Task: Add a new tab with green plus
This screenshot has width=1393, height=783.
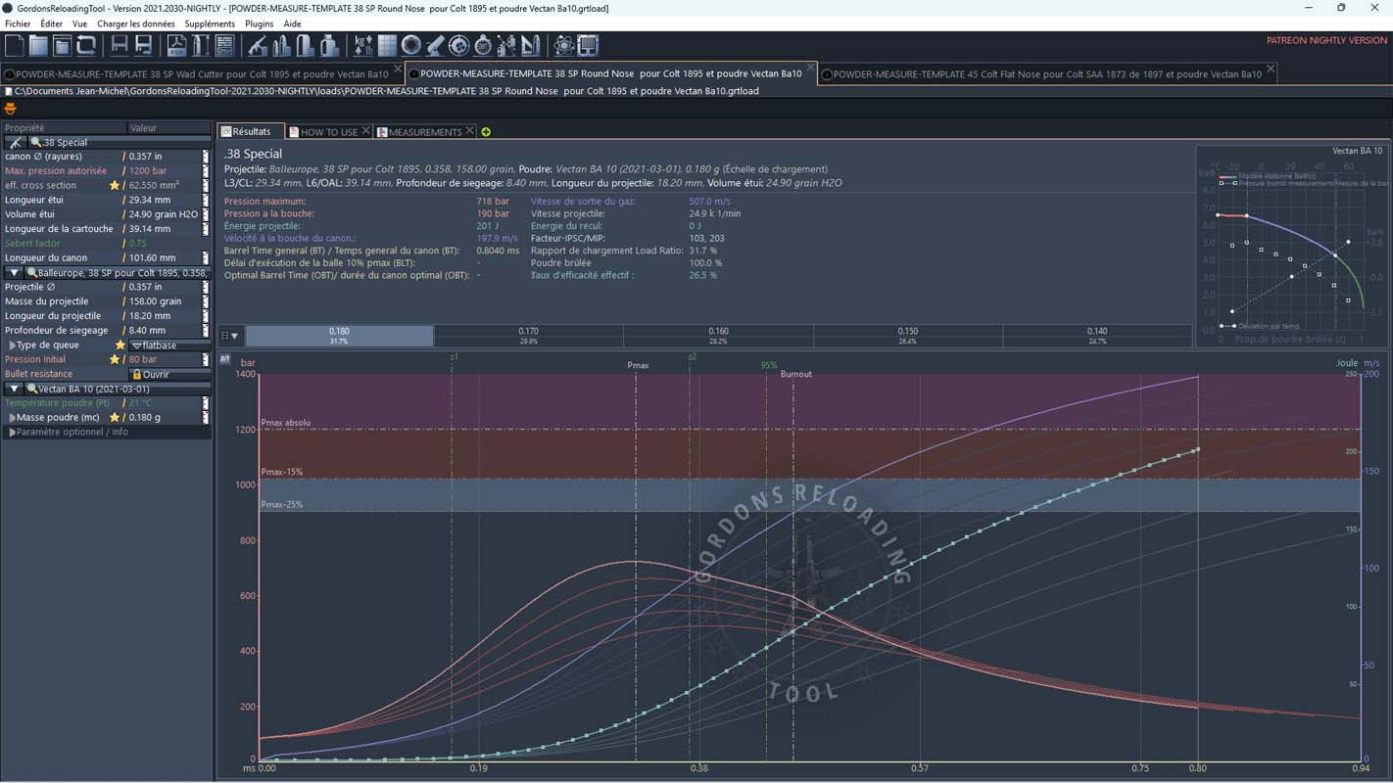Action: (486, 132)
